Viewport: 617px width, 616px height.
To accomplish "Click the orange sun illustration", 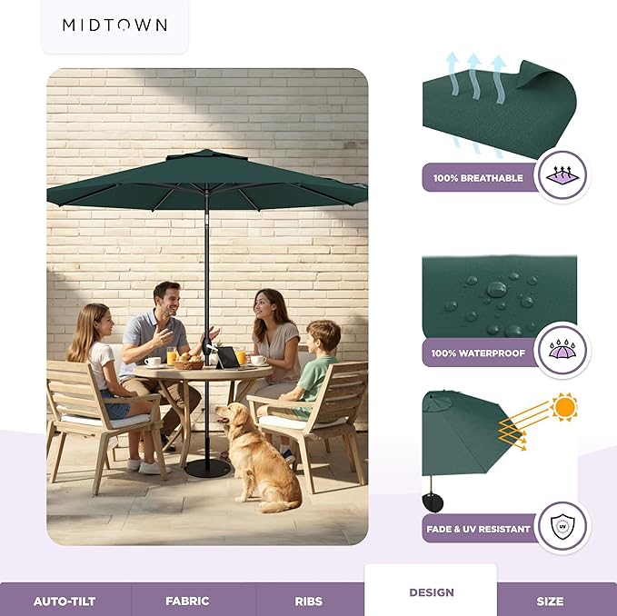I will pyautogui.click(x=564, y=407).
